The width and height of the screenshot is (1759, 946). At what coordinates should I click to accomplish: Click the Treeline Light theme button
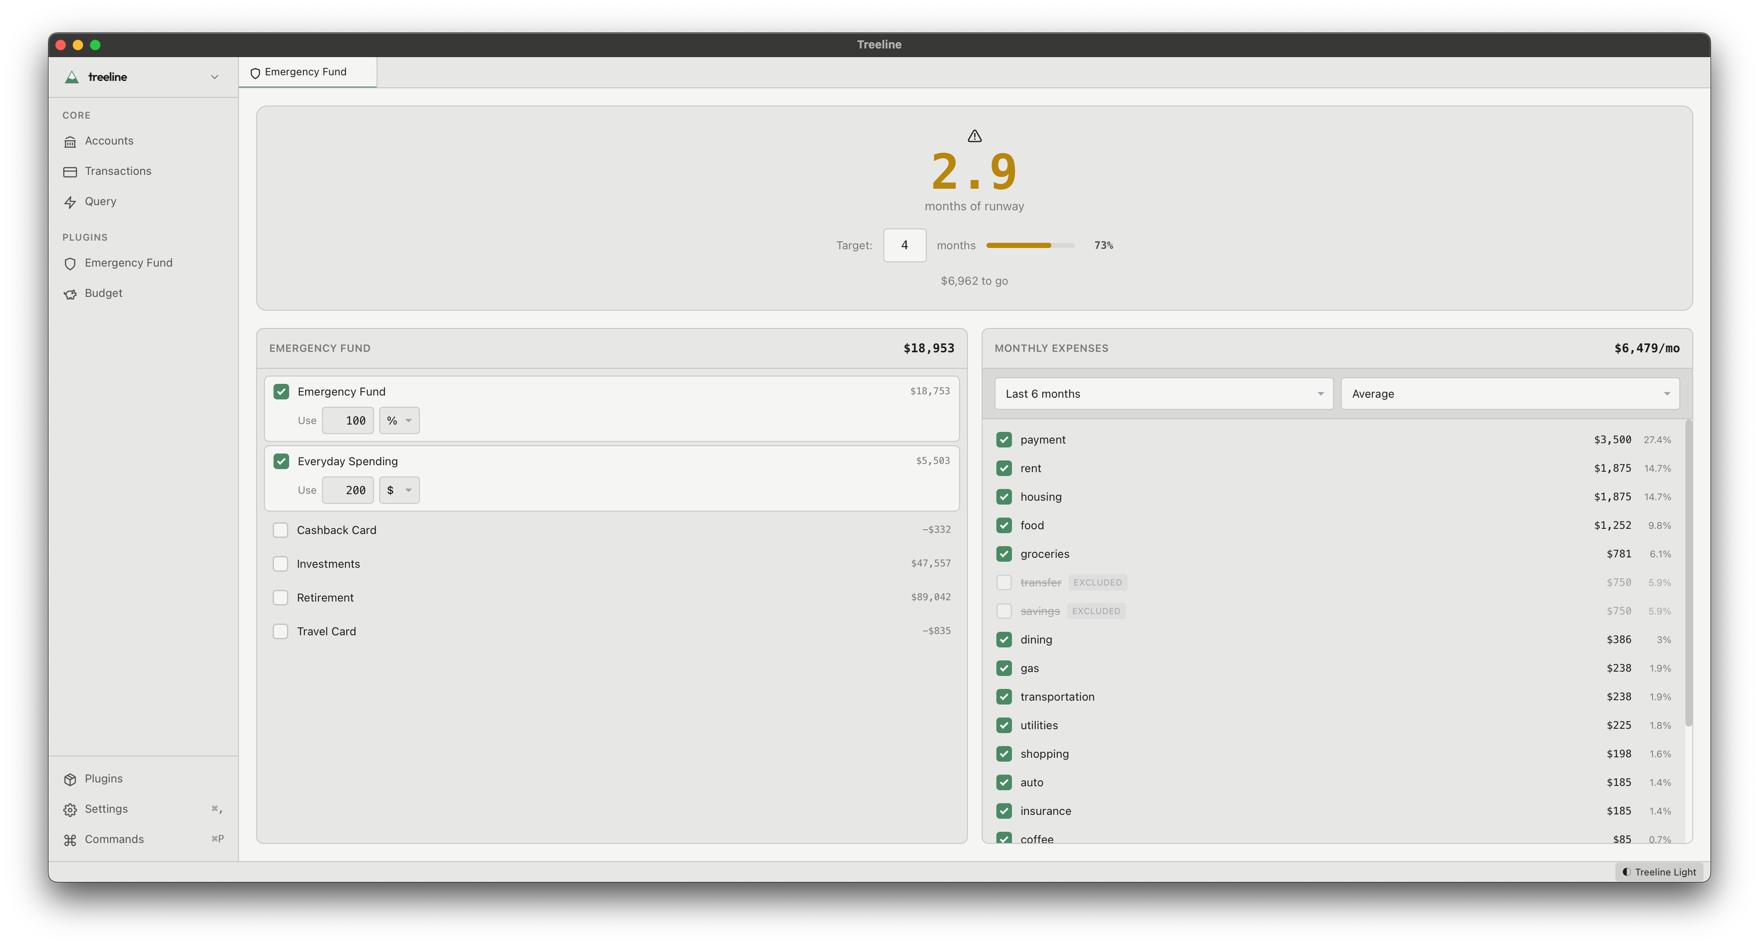(1659, 872)
